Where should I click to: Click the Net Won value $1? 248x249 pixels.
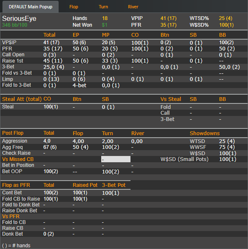pyautogui.click(x=105, y=25)
